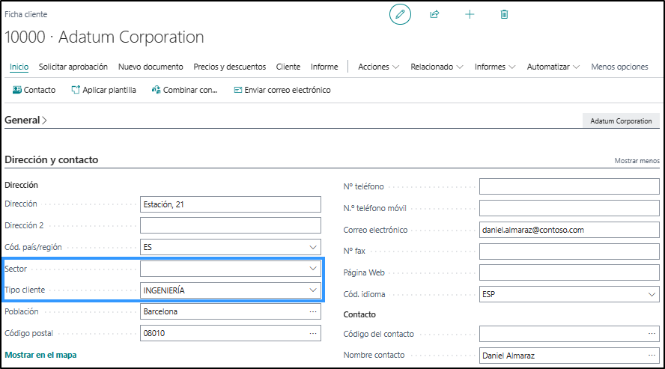Open Solicitar aprobación menu
665x369 pixels.
(73, 67)
